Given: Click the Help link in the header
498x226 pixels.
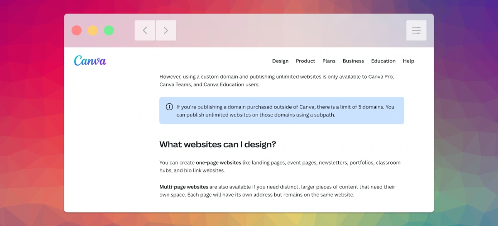Looking at the screenshot, I should [408, 61].
